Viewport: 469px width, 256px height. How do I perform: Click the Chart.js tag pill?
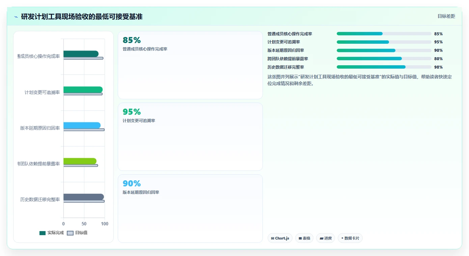tap(280, 238)
